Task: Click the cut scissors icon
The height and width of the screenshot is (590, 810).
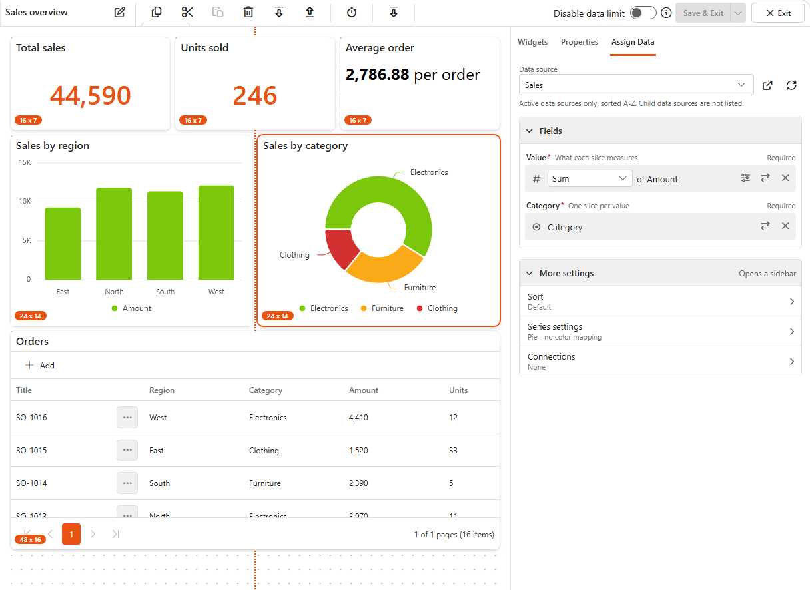Action: [187, 12]
